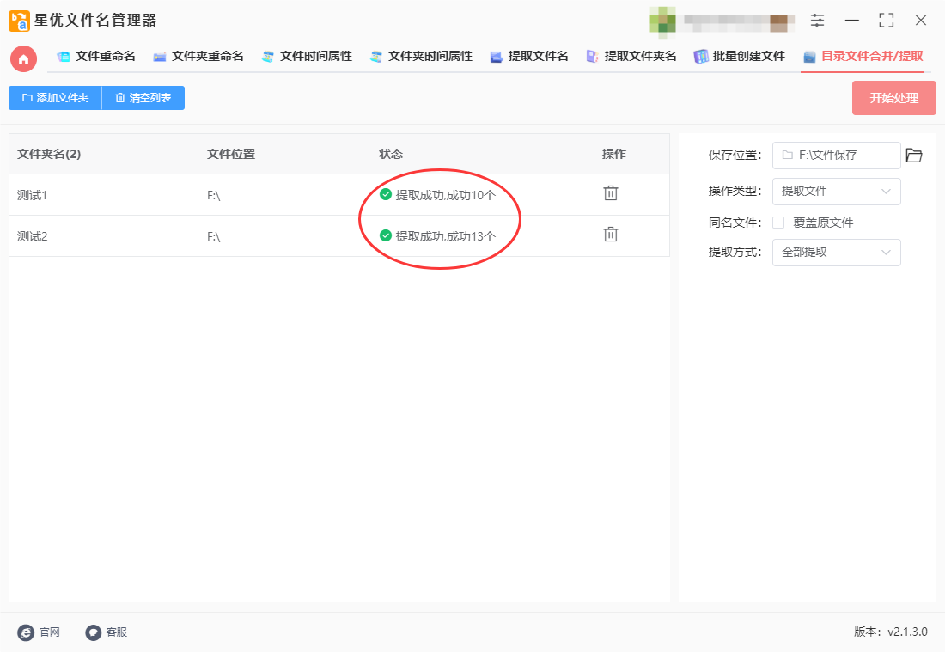Open folder browser icon beside save path

(914, 156)
